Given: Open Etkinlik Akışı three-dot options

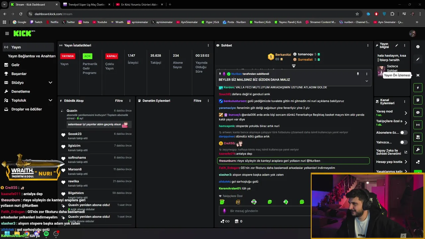Looking at the screenshot, I should (130, 101).
